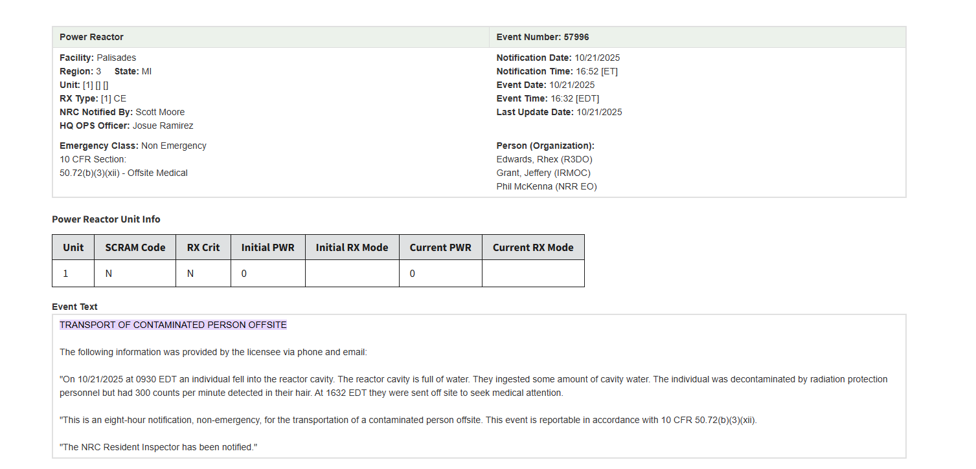The image size is (976, 469).
Task: Click the "Event Date: 10/21/2025" line
Action: (x=545, y=85)
